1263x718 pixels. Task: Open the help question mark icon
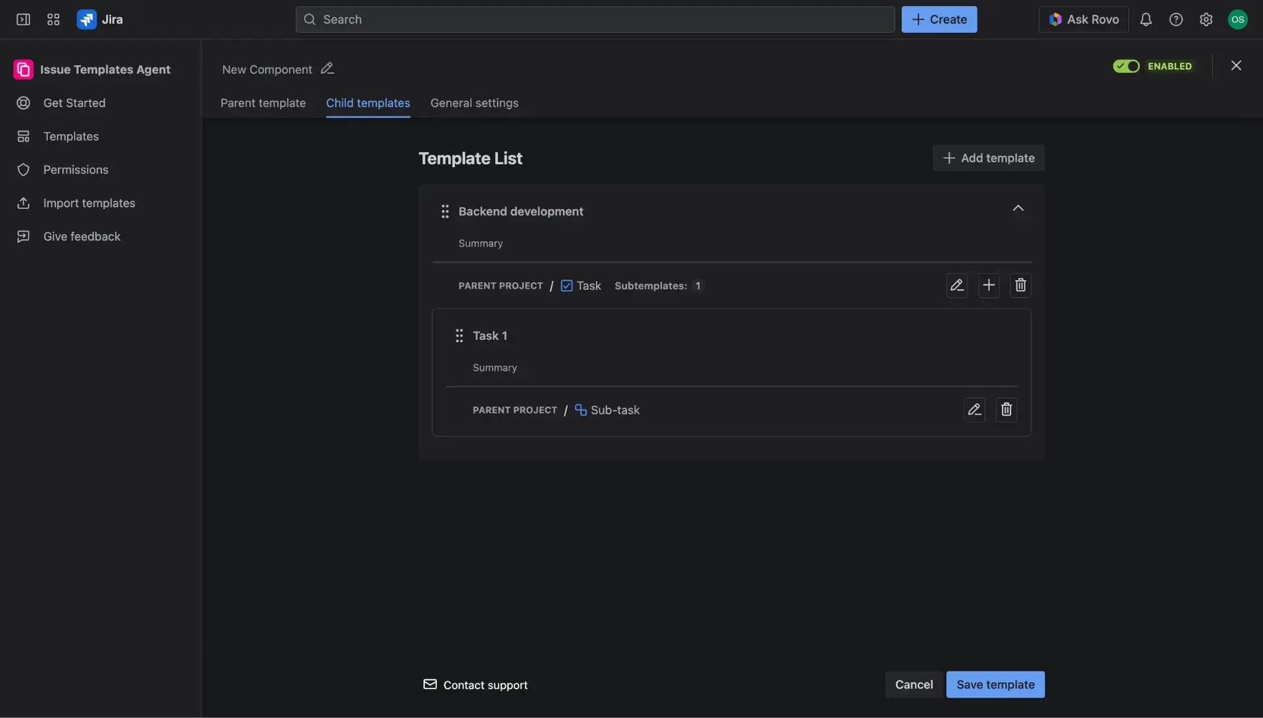tap(1176, 19)
